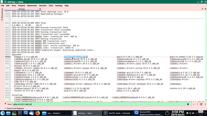Jump to previous search match
Viewport: 207px width, 116px height.
(197, 104)
